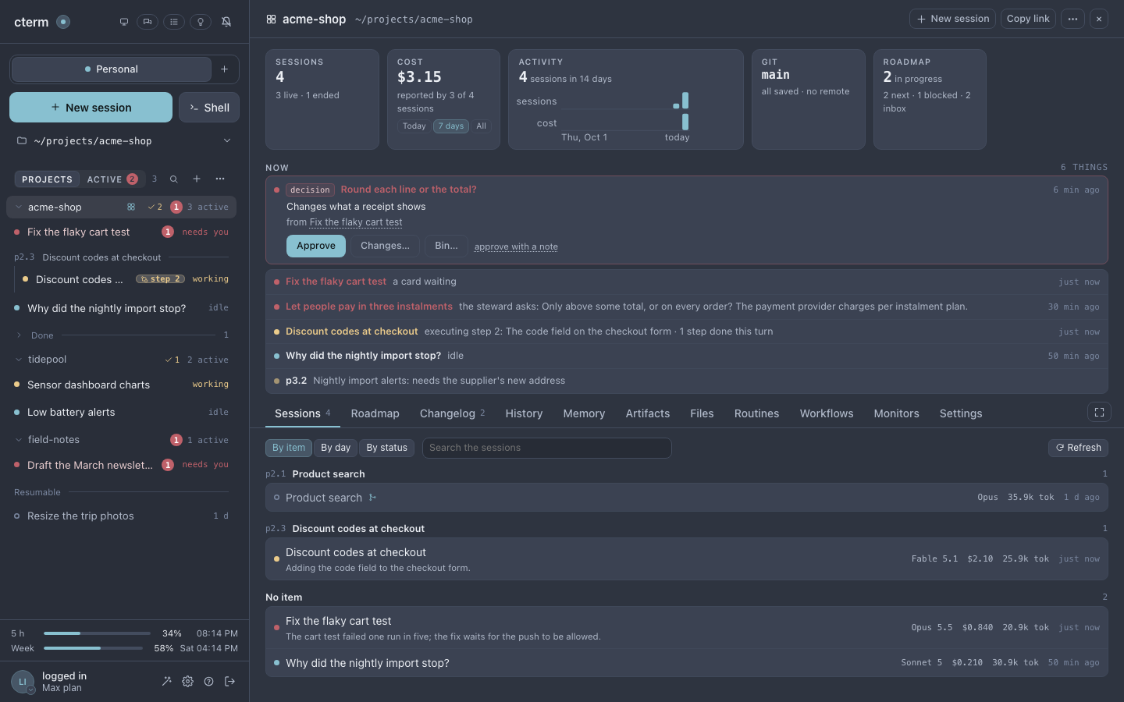Switch to the Workflows tab
This screenshot has height=702, width=1124.
[826, 413]
